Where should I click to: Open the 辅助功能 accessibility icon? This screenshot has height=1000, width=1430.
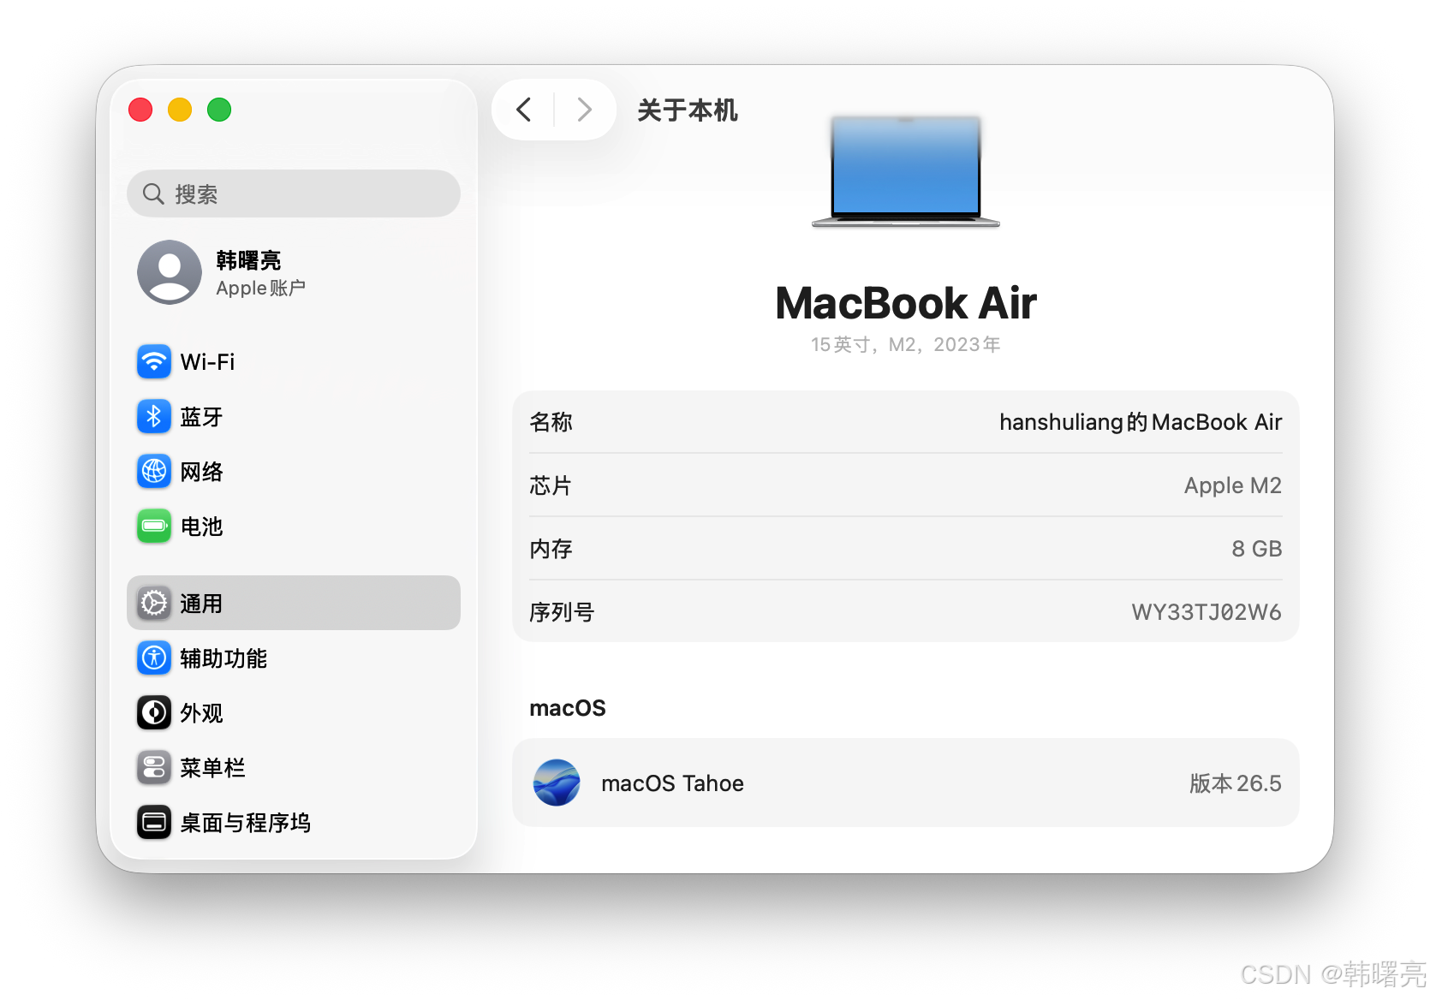[x=154, y=658]
